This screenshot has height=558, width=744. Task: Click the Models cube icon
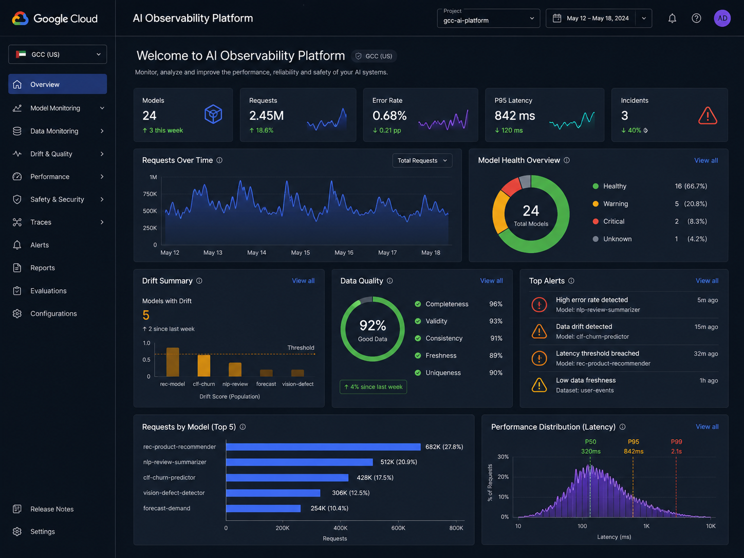click(213, 114)
